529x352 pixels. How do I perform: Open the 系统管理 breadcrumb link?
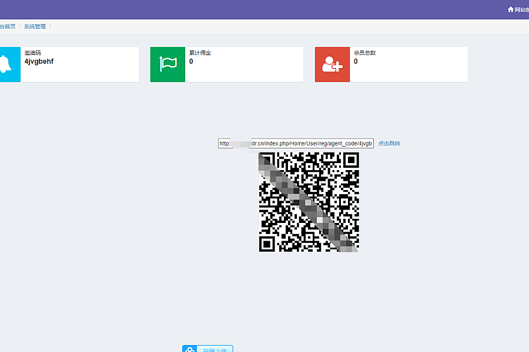coord(35,26)
